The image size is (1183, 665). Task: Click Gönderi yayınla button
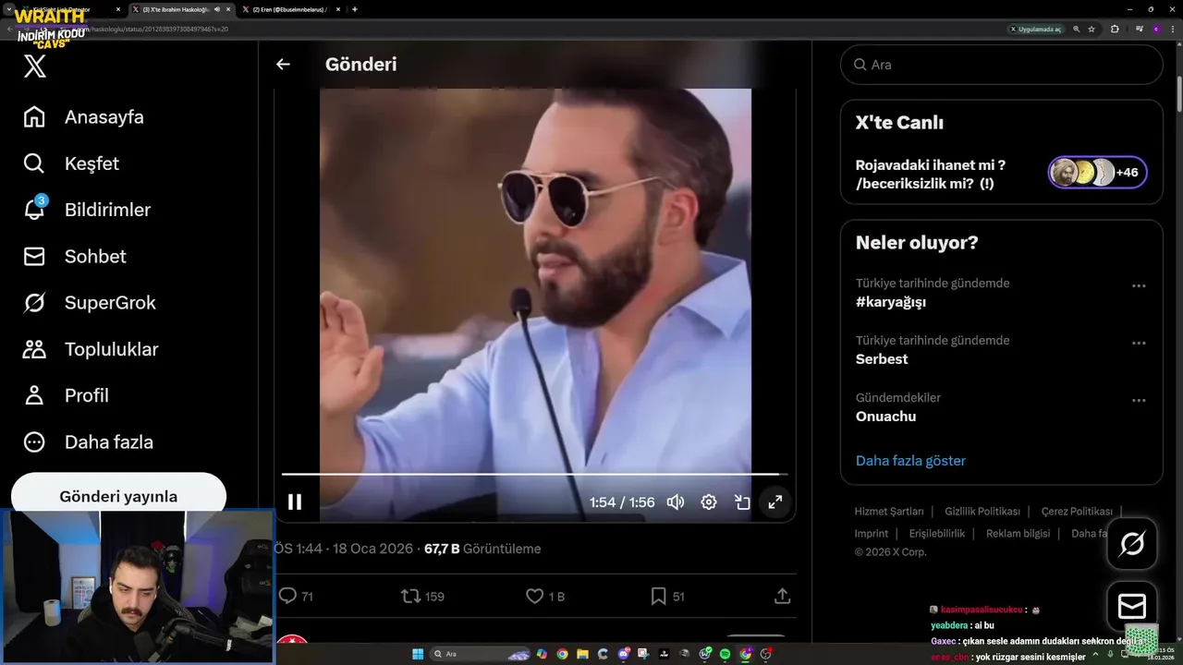(118, 496)
